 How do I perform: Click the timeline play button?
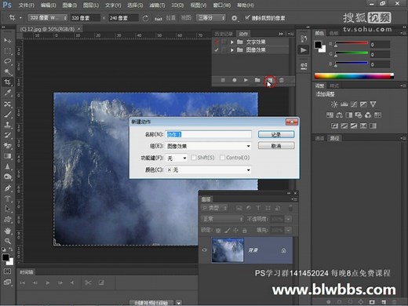[48, 282]
